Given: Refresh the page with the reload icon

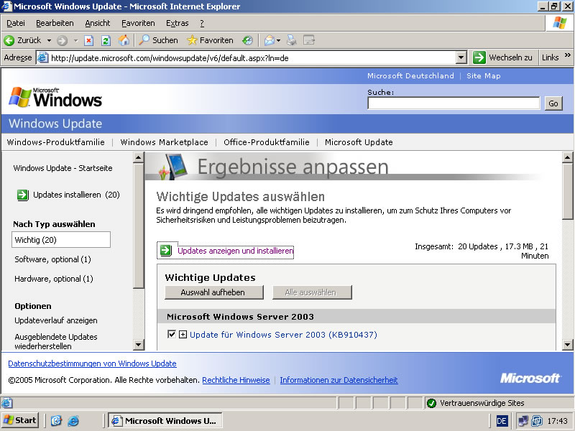Looking at the screenshot, I should (106, 40).
